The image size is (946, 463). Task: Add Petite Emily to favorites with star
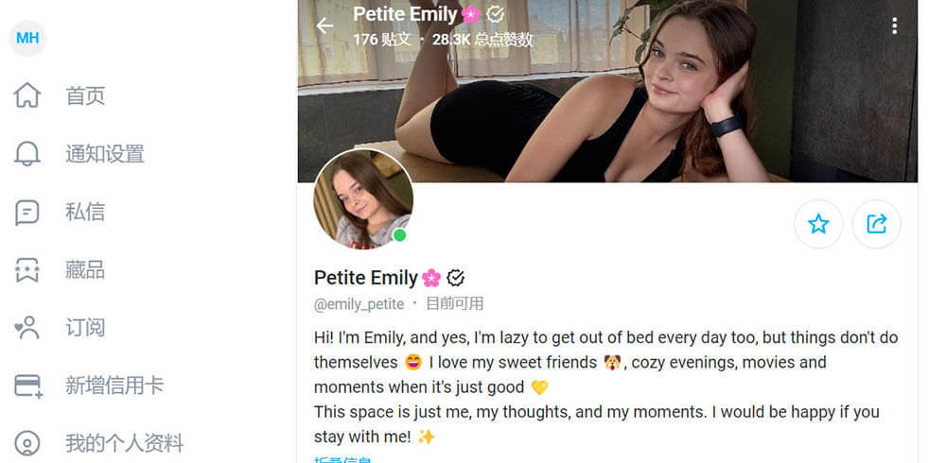(818, 224)
